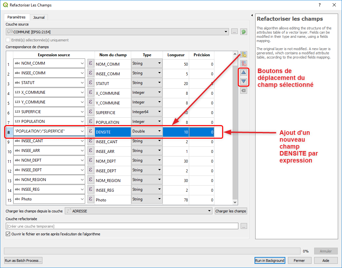Collapse the help panel with the arrow
Viewport: 342px width, 268px height.
tap(252, 15)
